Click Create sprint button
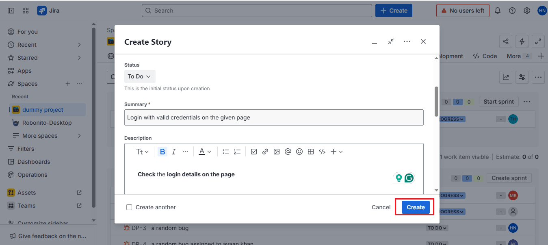Viewport: 548px width, 245px height. pos(509,178)
